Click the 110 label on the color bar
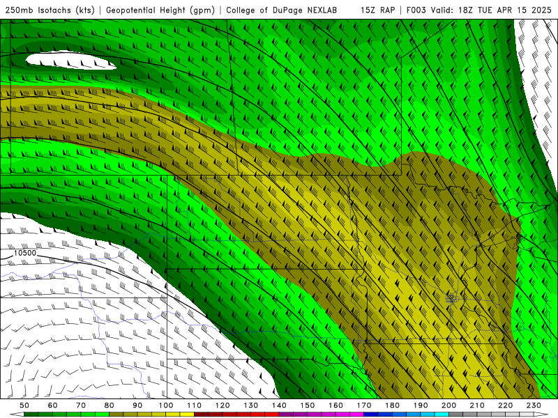This screenshot has width=558, height=418. point(195,405)
